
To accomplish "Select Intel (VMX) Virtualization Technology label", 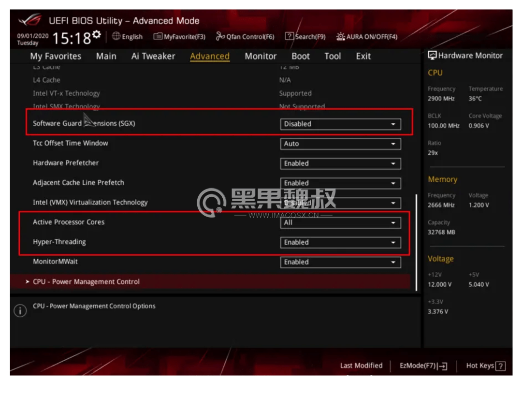I will coord(90,202).
